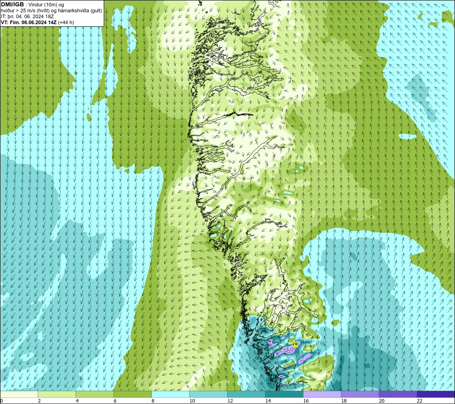The height and width of the screenshot is (404, 455).
Task: Click the scale label '12'
Action: tap(230, 401)
